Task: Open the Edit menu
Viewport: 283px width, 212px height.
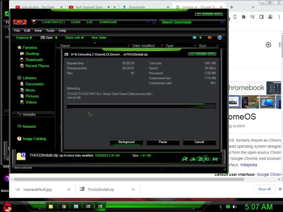Action: pyautogui.click(x=27, y=31)
